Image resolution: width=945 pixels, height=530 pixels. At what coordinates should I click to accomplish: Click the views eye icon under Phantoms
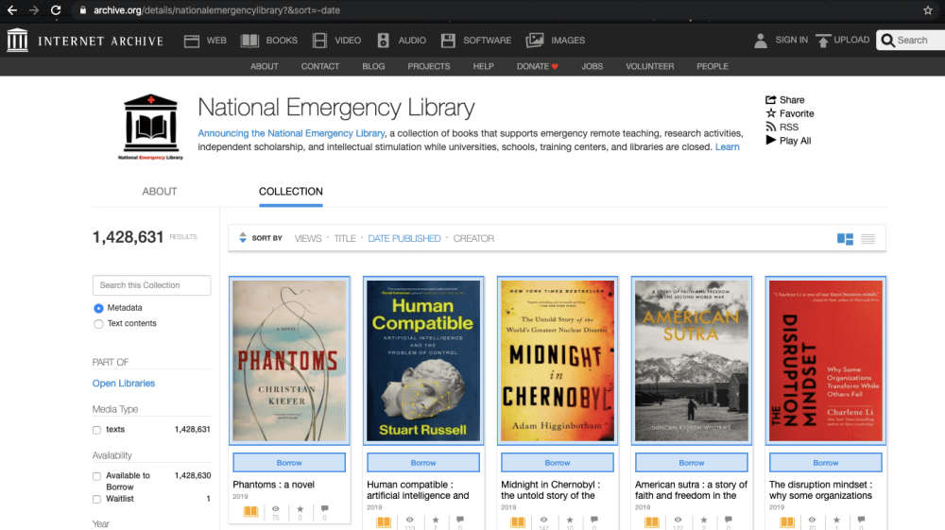pyautogui.click(x=275, y=509)
